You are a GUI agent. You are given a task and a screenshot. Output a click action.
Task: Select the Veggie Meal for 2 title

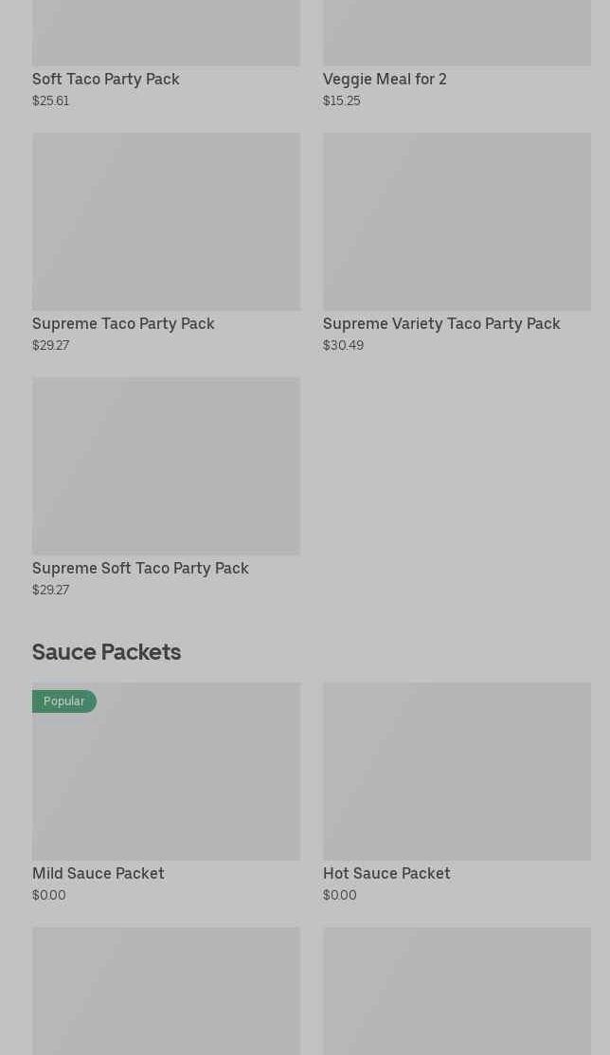point(385,79)
